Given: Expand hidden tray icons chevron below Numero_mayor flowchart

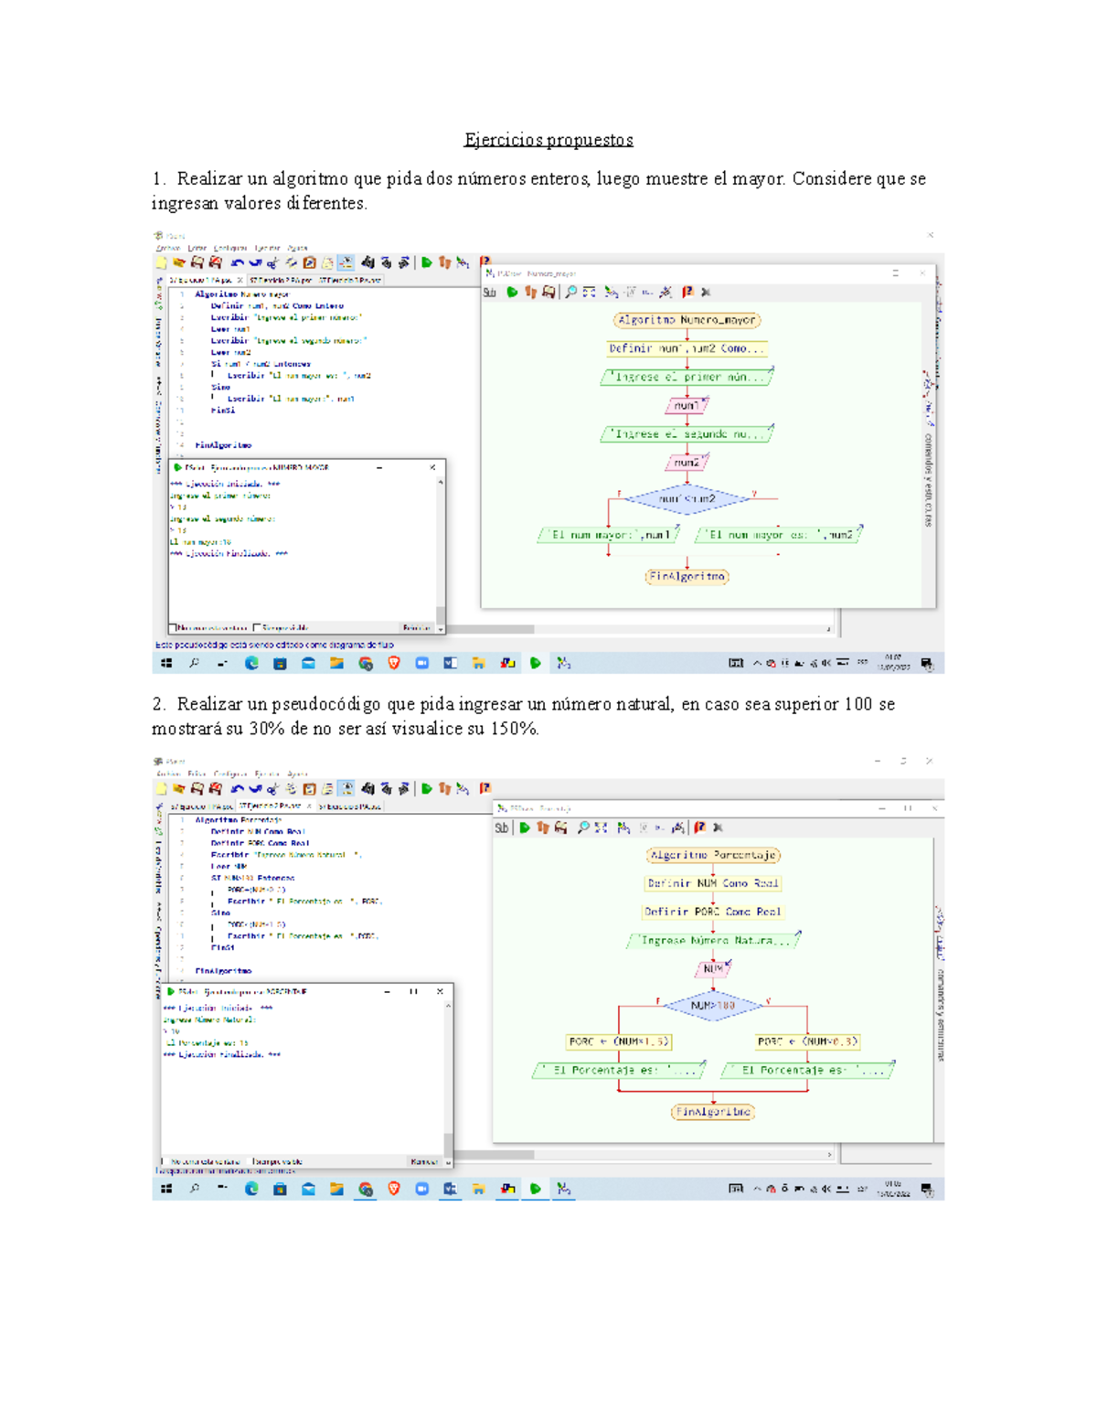Looking at the screenshot, I should [x=757, y=664].
